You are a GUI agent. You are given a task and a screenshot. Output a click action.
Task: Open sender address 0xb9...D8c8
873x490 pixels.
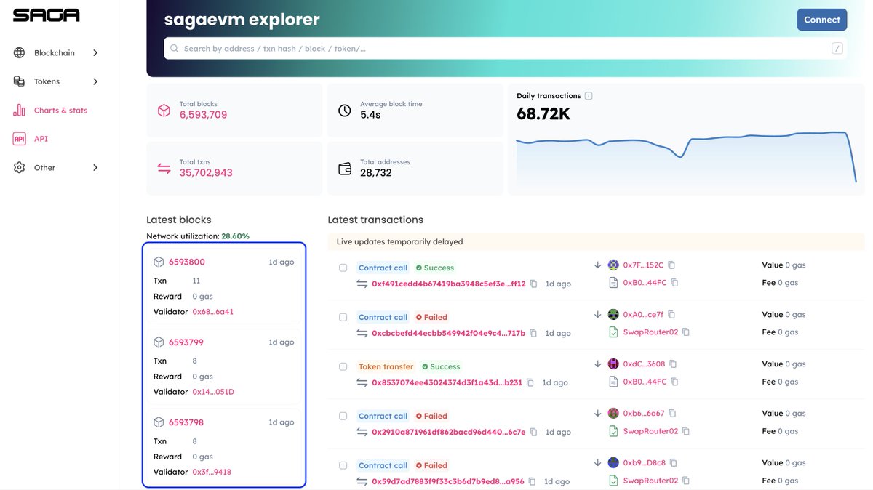tap(644, 463)
